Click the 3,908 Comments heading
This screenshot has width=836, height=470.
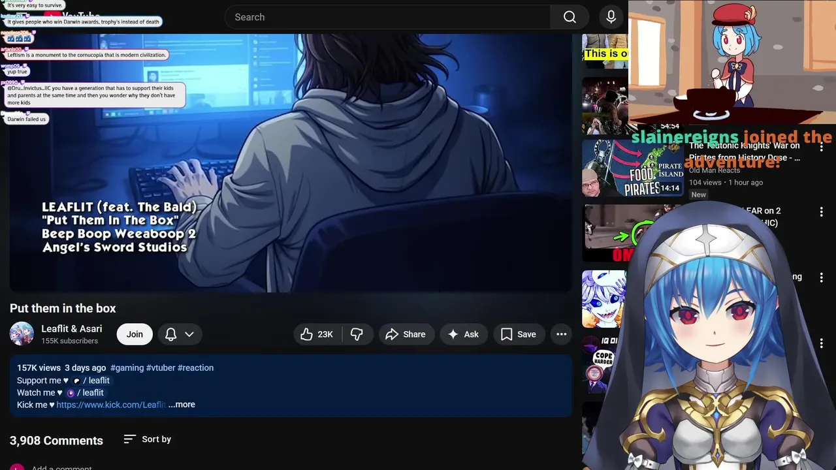click(x=56, y=441)
